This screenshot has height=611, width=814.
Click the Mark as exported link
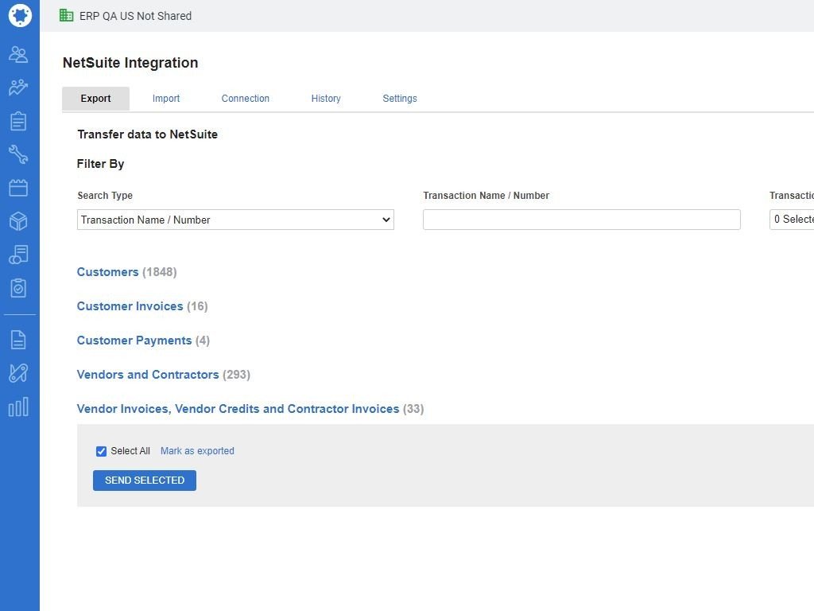pyautogui.click(x=197, y=451)
